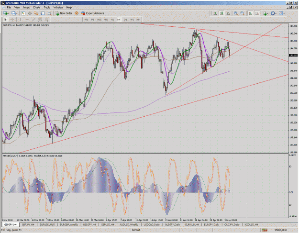Open the Window menu

(58, 8)
